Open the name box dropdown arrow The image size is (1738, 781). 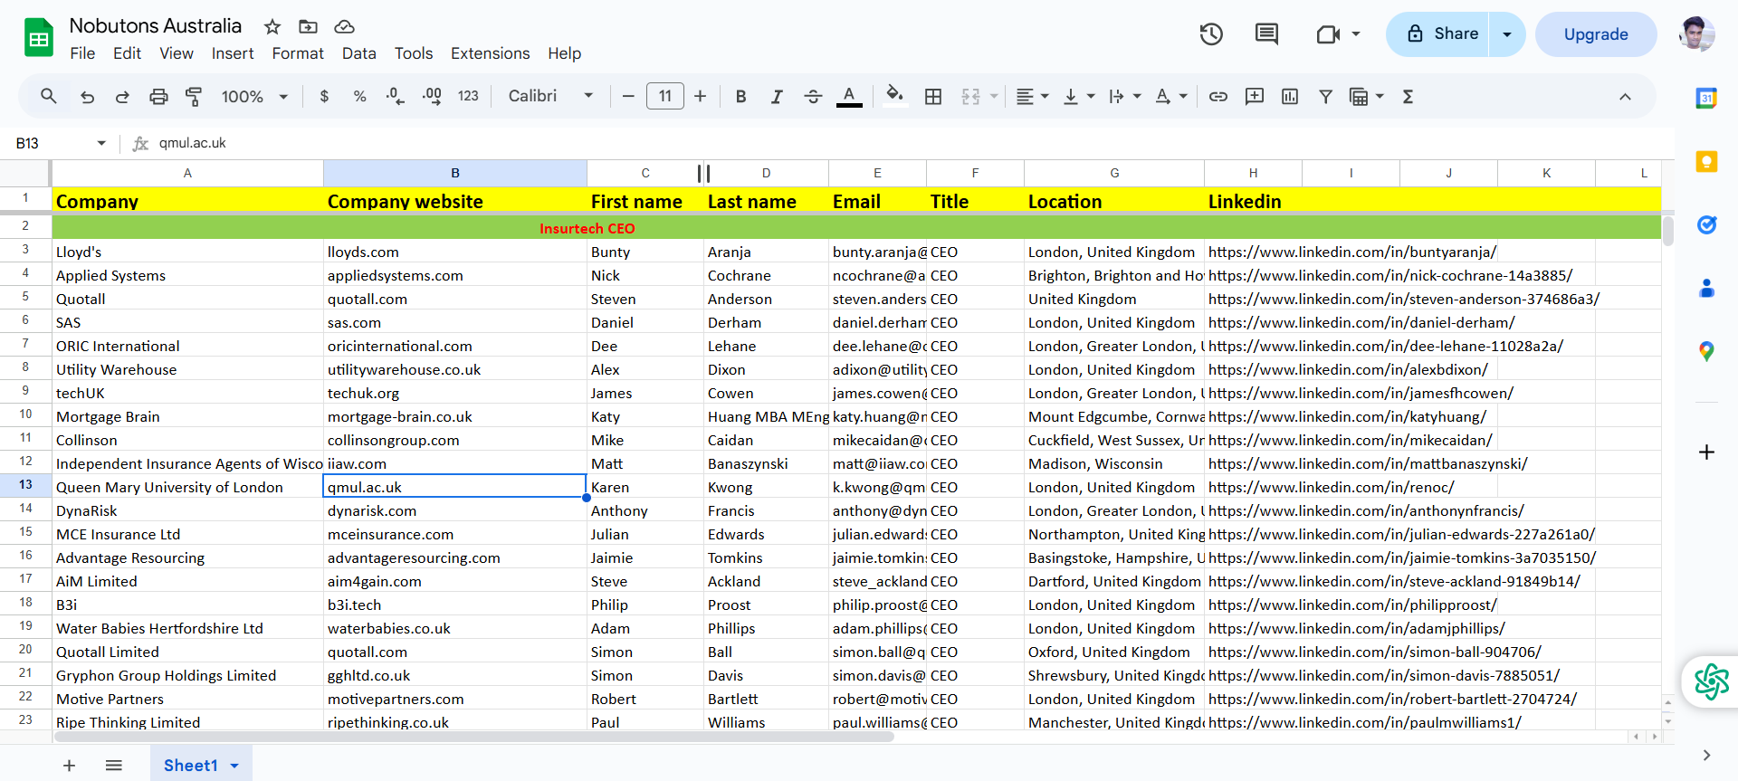[101, 143]
